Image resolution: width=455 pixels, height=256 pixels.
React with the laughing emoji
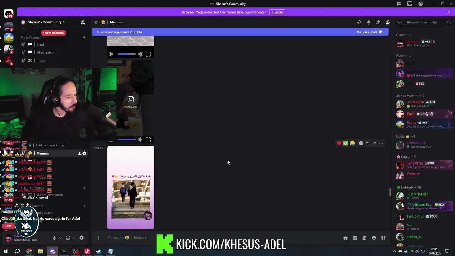click(352, 143)
